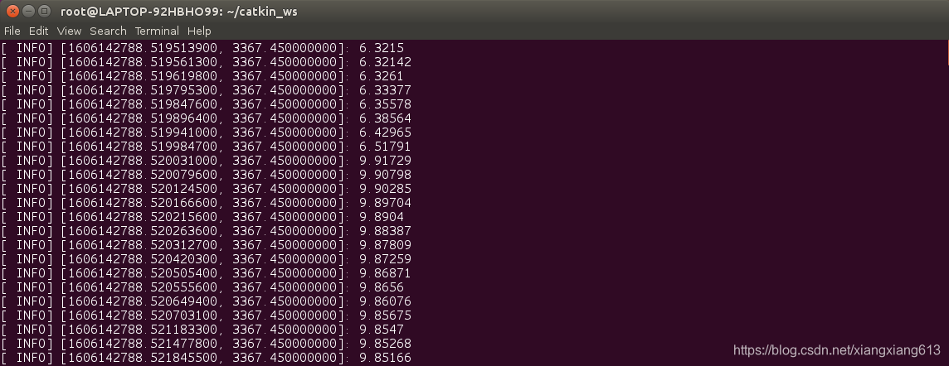Click the log value 9.8547
This screenshot has width=949, height=366.
382,330
